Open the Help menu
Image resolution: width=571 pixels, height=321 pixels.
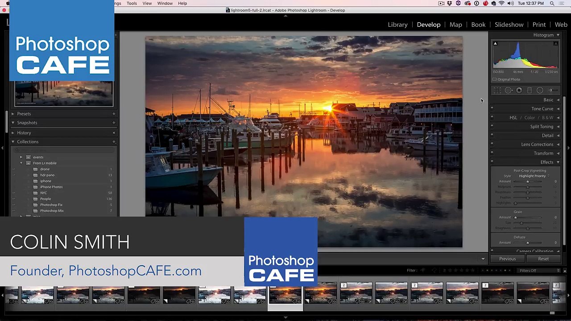pos(182,4)
